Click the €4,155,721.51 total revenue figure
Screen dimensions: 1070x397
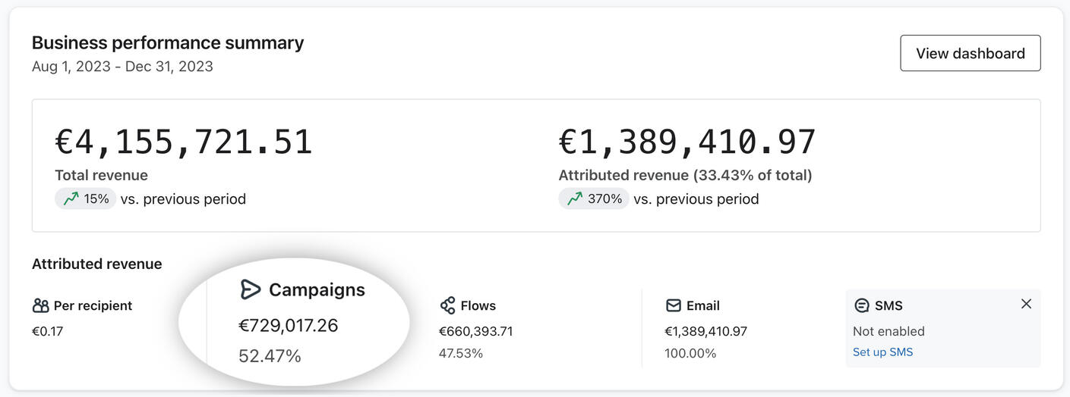(x=184, y=142)
